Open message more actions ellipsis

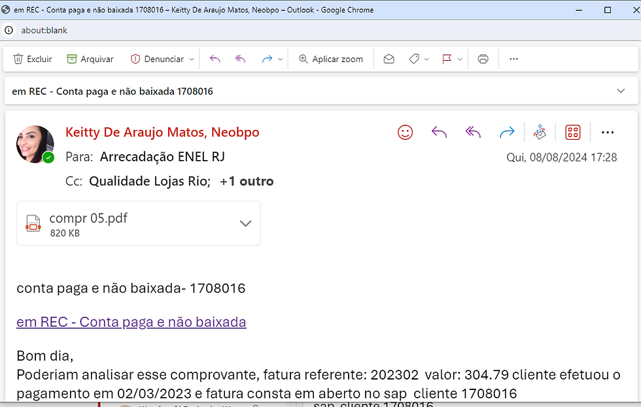coord(608,132)
